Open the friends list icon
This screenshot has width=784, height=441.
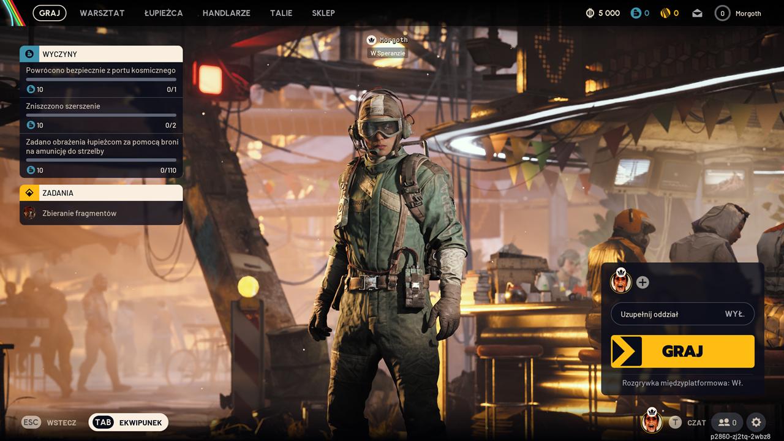[x=727, y=422]
